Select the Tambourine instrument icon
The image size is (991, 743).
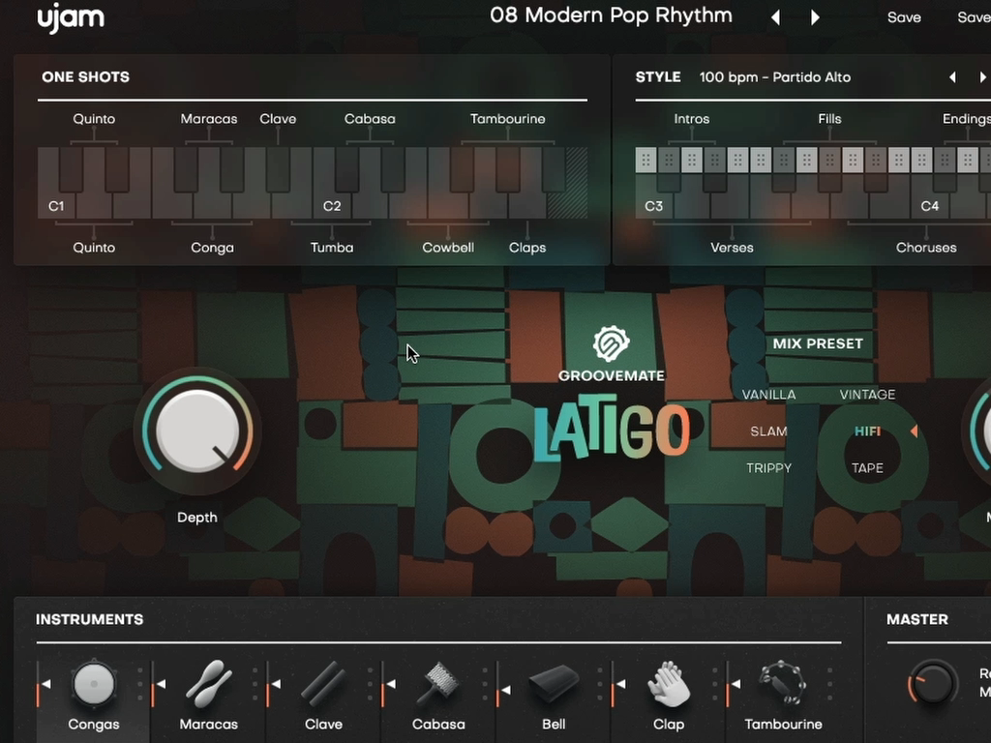click(783, 684)
